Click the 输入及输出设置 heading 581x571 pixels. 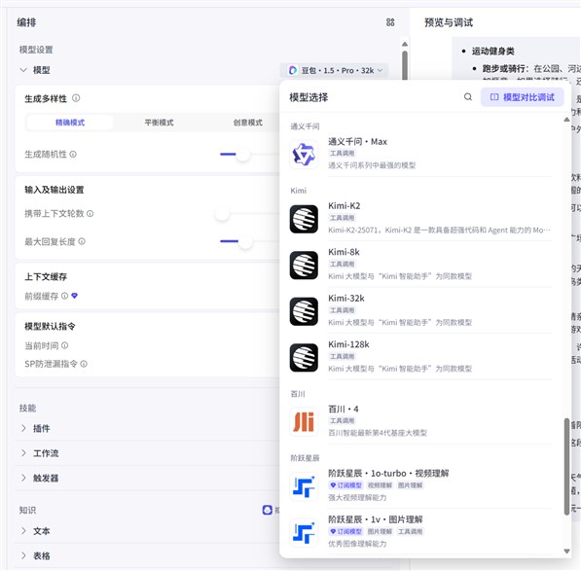pos(54,190)
